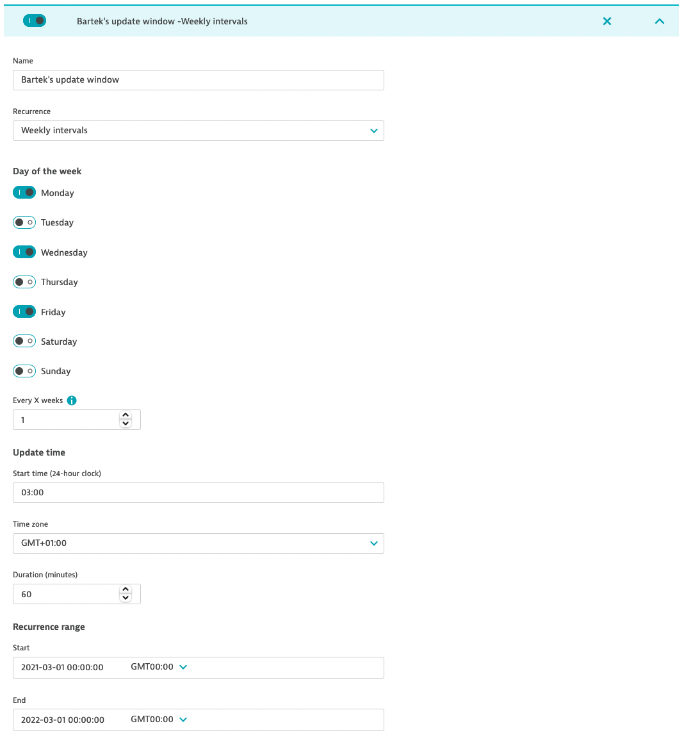This screenshot has width=684, height=742.
Task: Open End date GMT00:00 timezone dropdown
Action: point(159,720)
